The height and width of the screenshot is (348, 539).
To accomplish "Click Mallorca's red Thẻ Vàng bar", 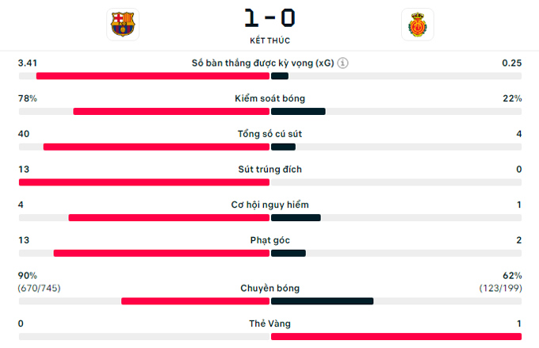I will pos(396,337).
